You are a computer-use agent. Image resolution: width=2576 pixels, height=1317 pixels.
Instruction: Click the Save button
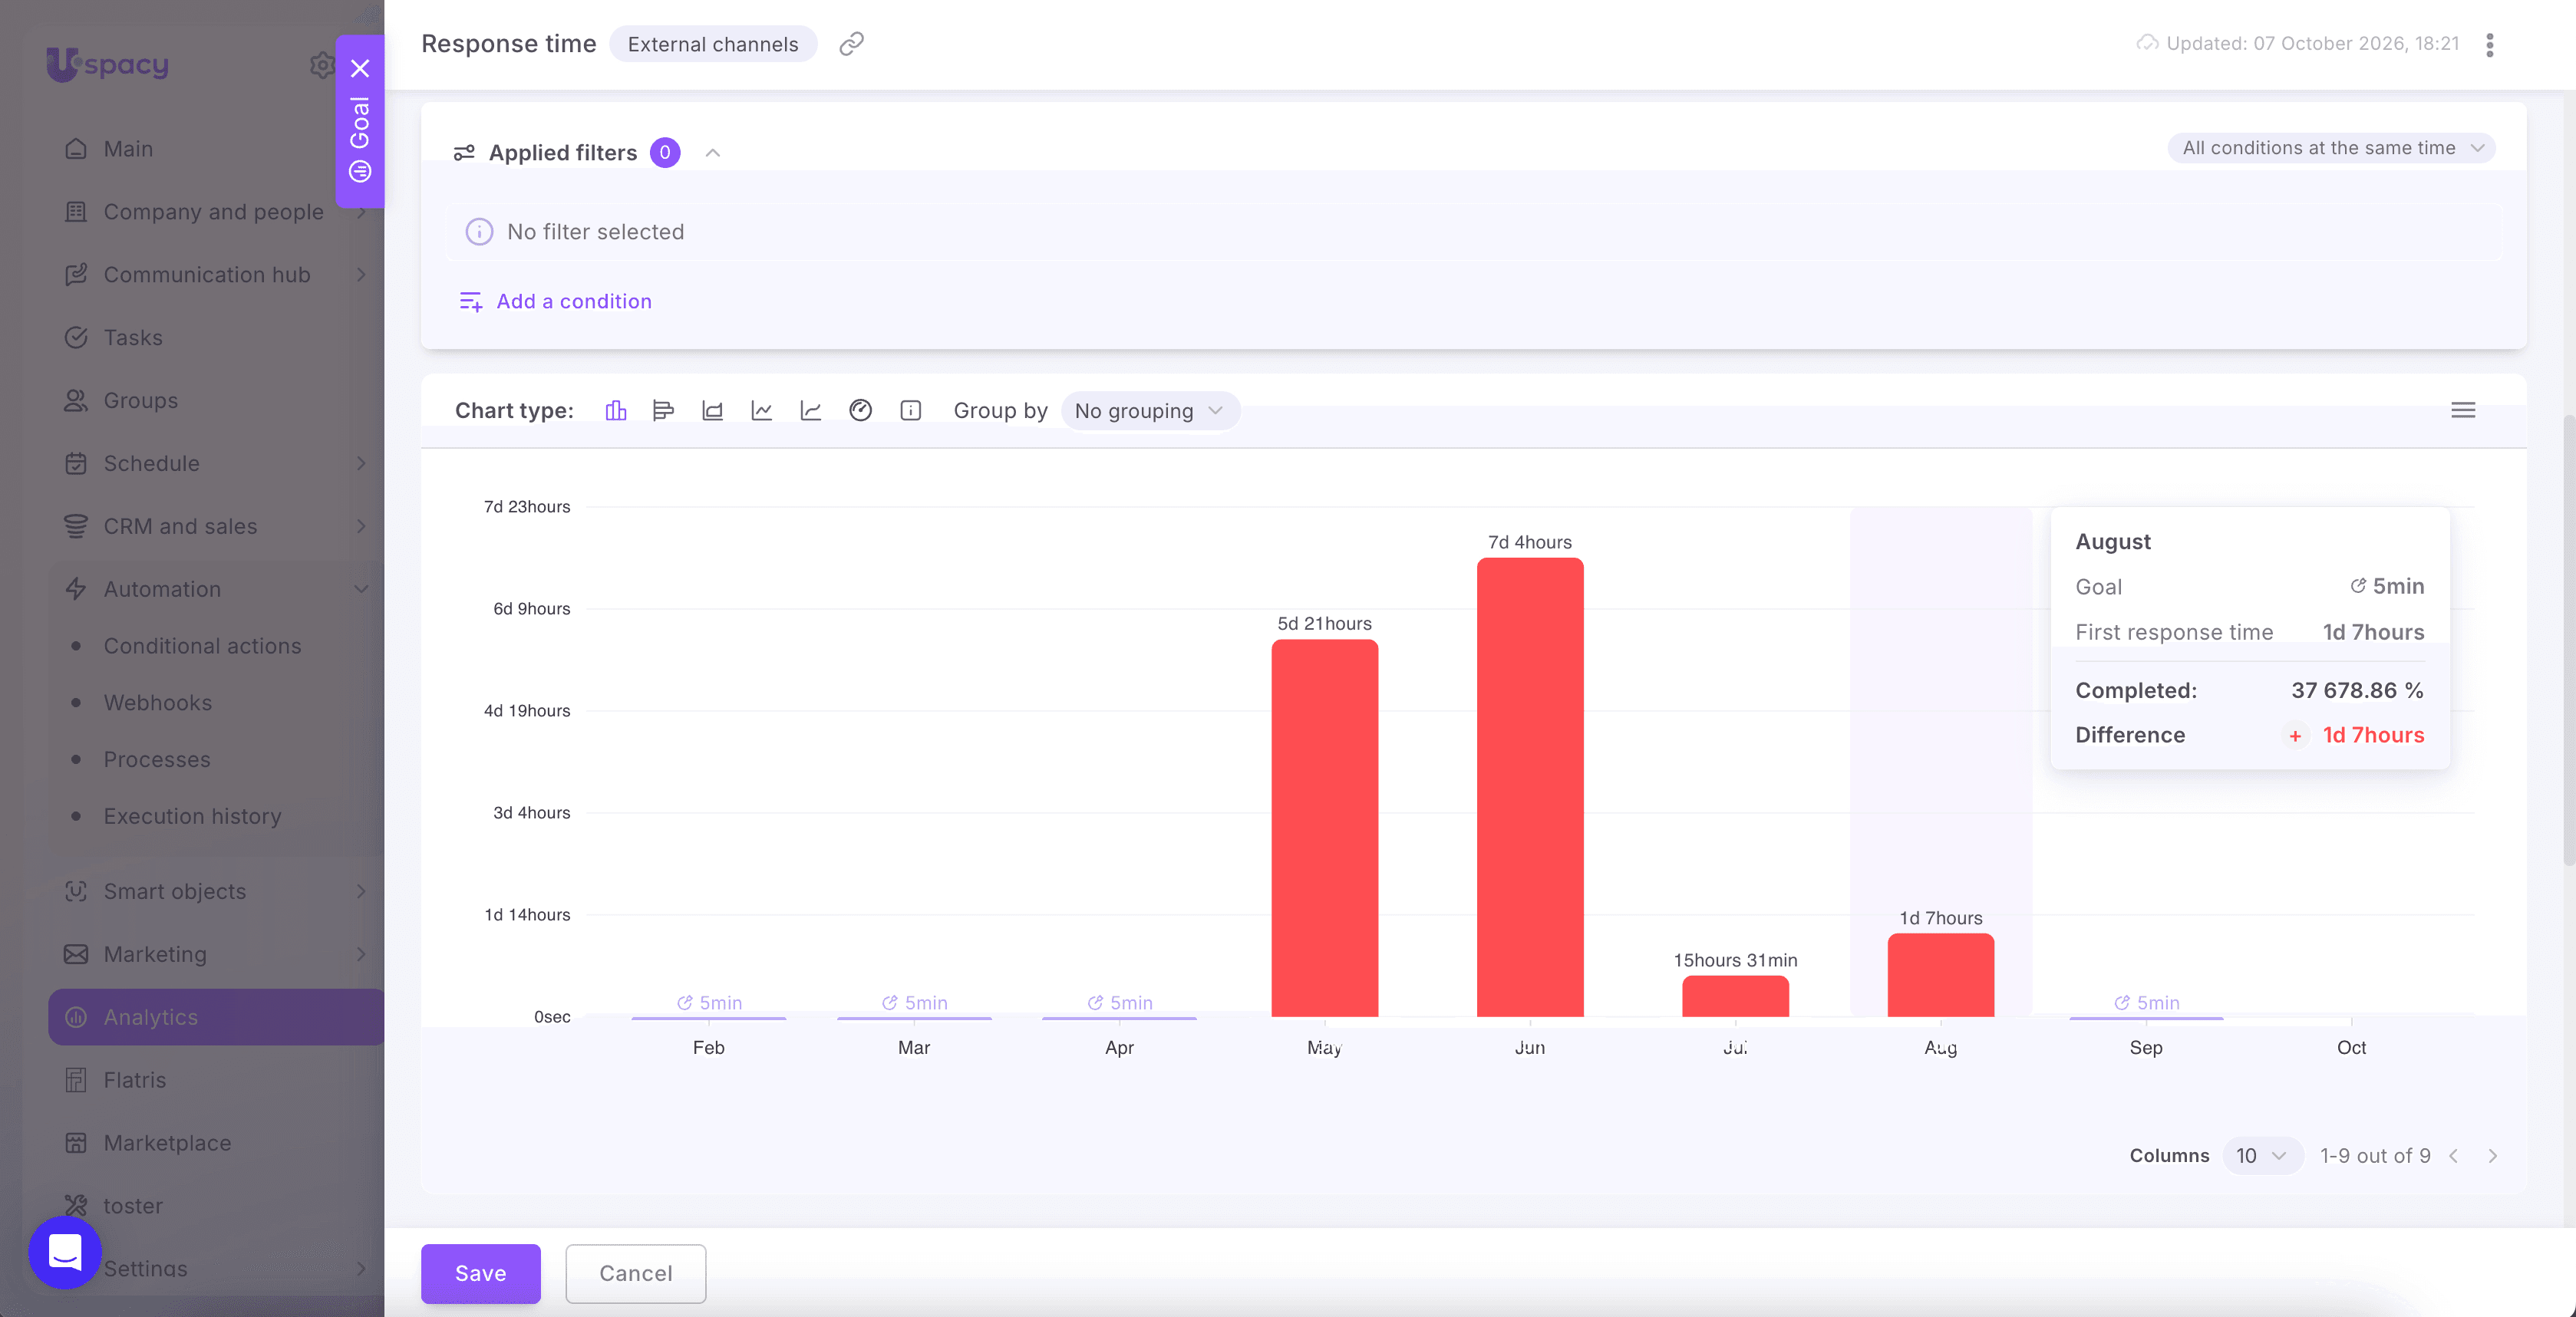(x=481, y=1273)
